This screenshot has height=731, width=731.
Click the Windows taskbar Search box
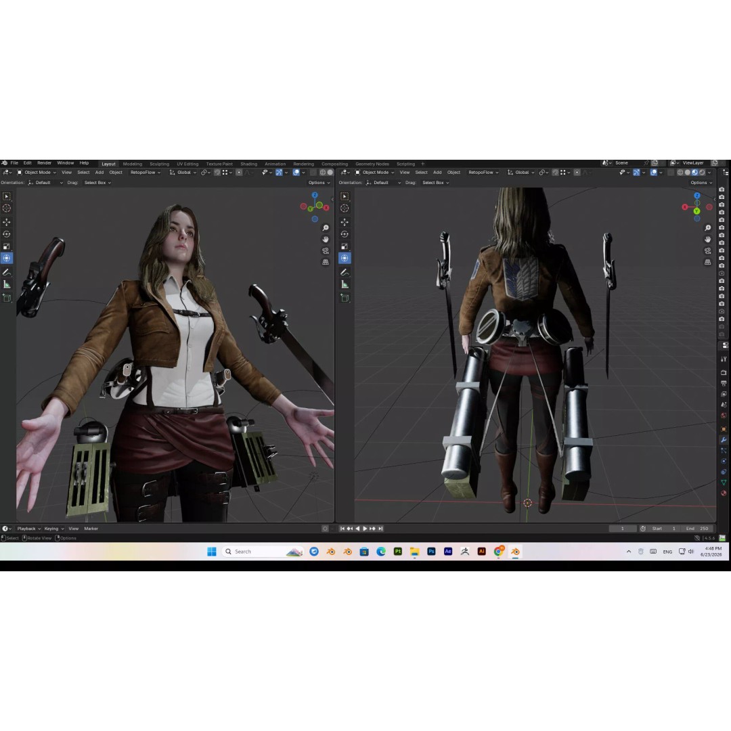click(263, 552)
